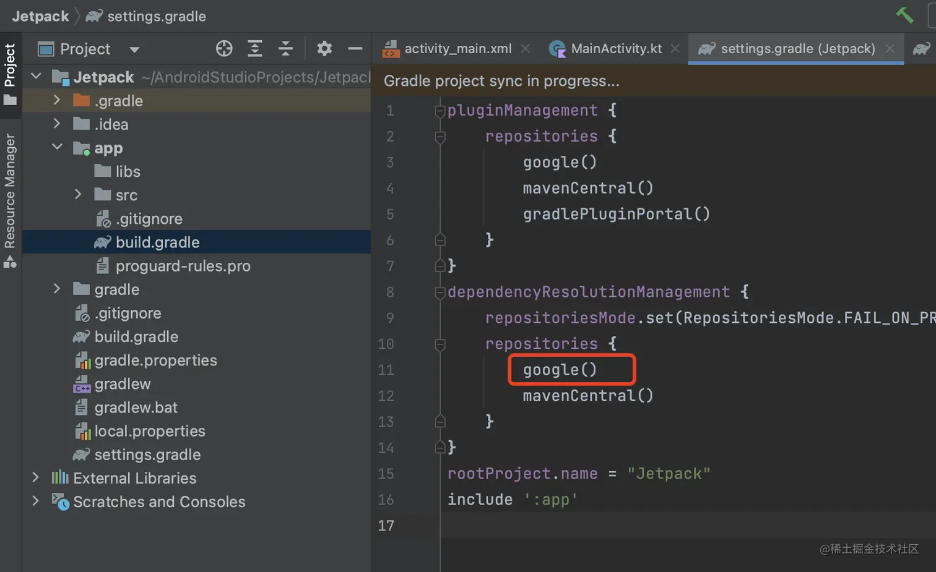
Task: Click the ':app' string on line 16
Action: [x=550, y=500]
